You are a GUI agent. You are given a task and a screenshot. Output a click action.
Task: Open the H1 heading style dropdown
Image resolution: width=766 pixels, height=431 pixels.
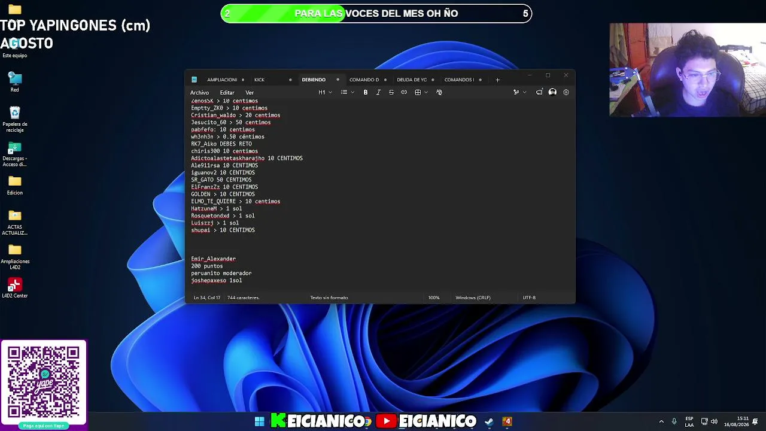[324, 92]
